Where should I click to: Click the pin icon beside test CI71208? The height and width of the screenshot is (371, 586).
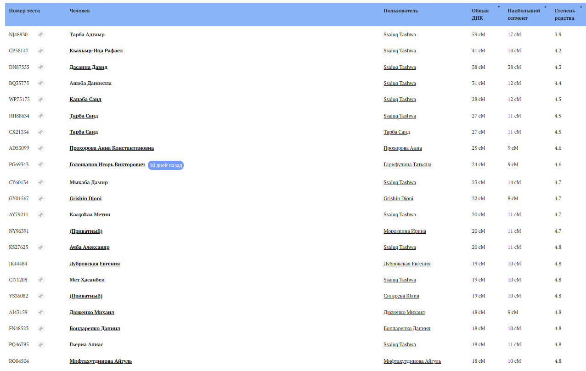[41, 280]
